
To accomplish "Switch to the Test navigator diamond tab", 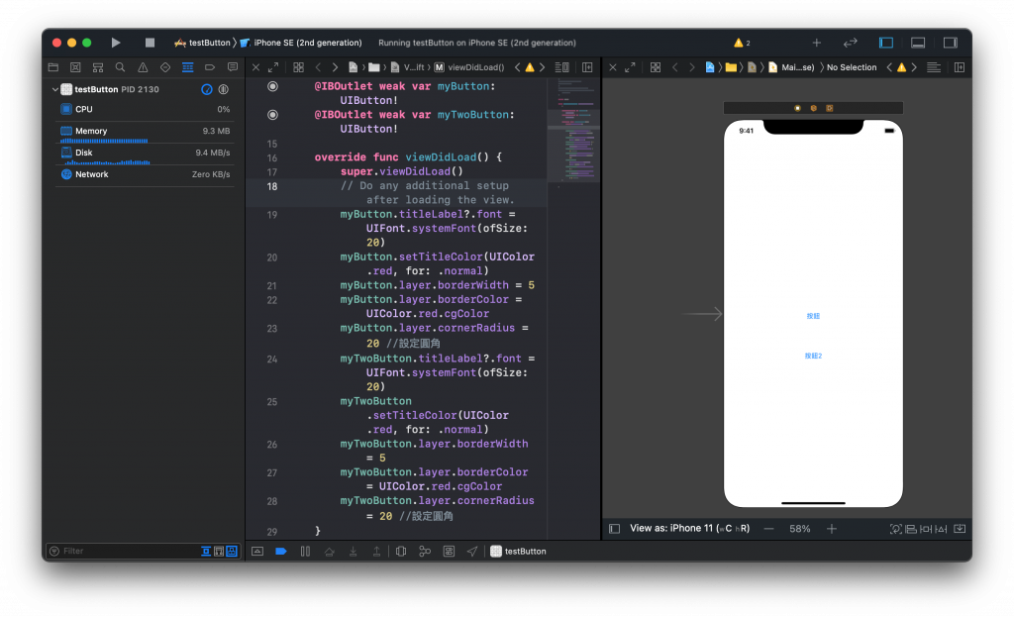I will (x=165, y=67).
